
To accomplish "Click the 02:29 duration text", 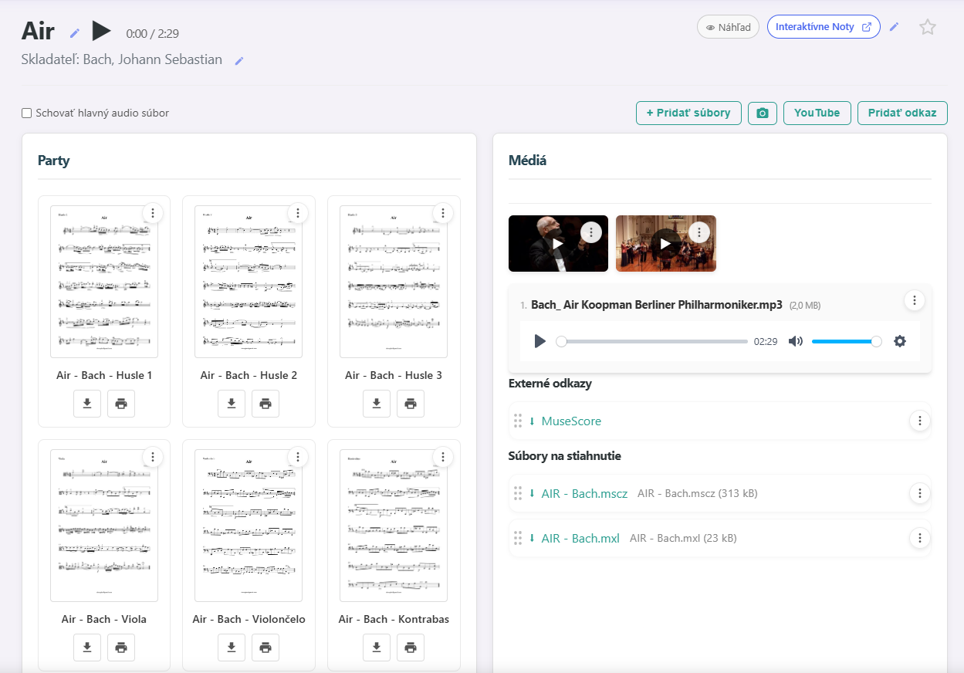I will coord(766,341).
